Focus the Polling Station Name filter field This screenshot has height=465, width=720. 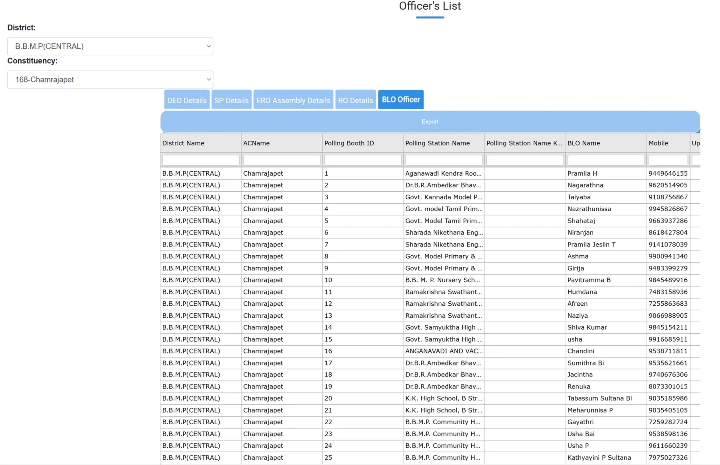444,160
